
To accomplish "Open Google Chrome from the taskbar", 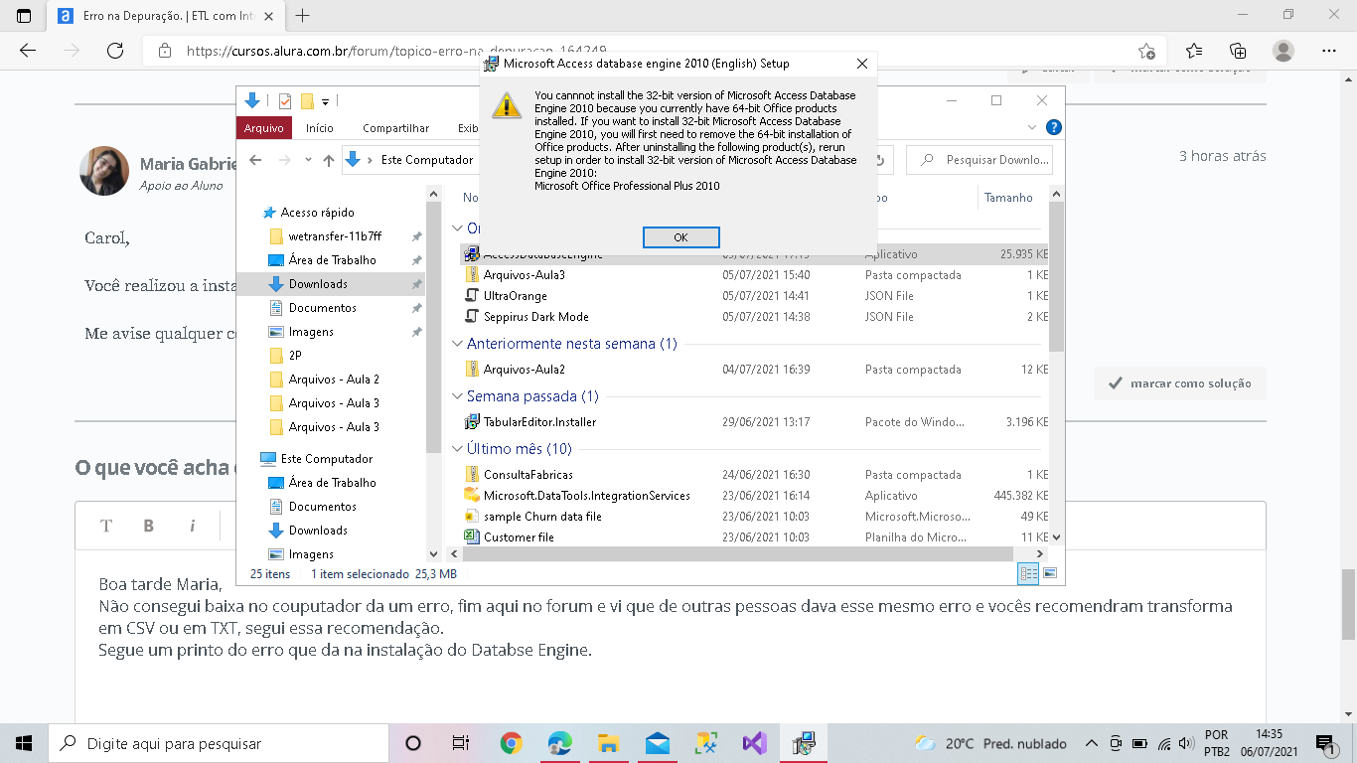I will coord(512,743).
